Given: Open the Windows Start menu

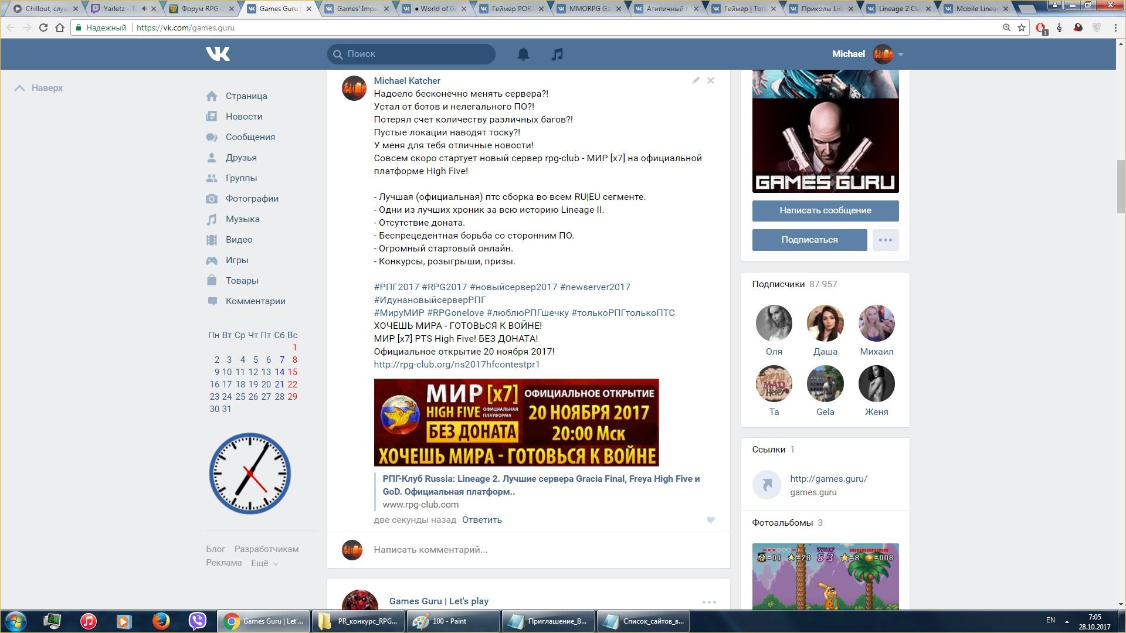Looking at the screenshot, I should 15,621.
